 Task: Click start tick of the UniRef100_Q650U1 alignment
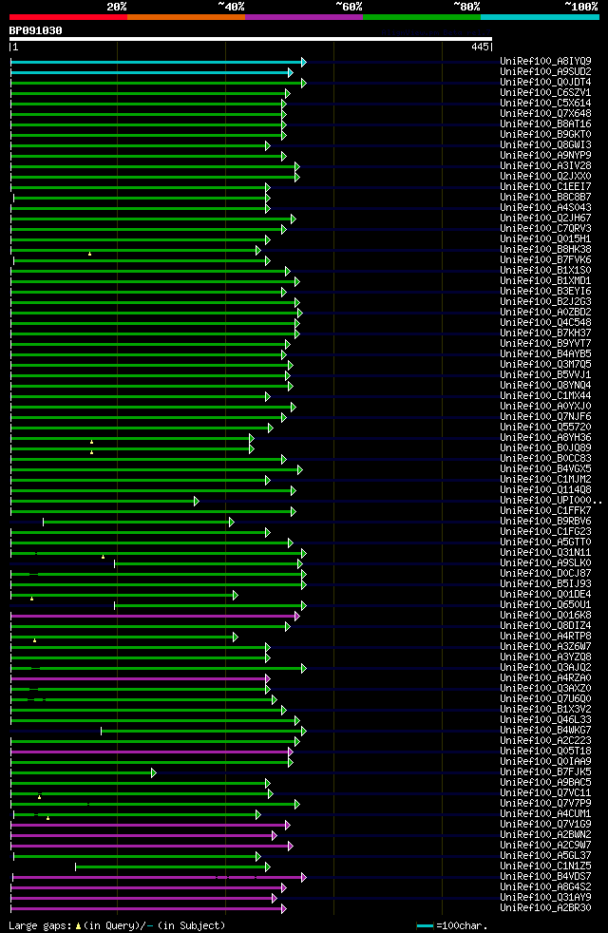pyautogui.click(x=115, y=606)
